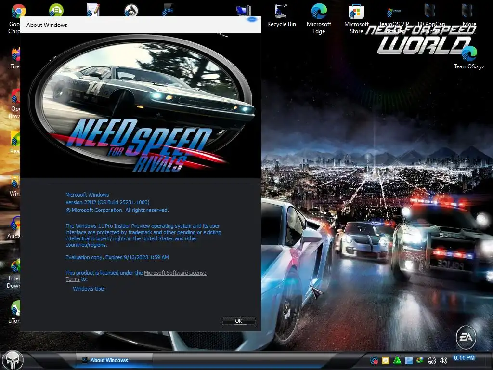This screenshot has height=370, width=493.
Task: Select the Internet Download Manager desktop icon
Action: pyautogui.click(x=14, y=273)
